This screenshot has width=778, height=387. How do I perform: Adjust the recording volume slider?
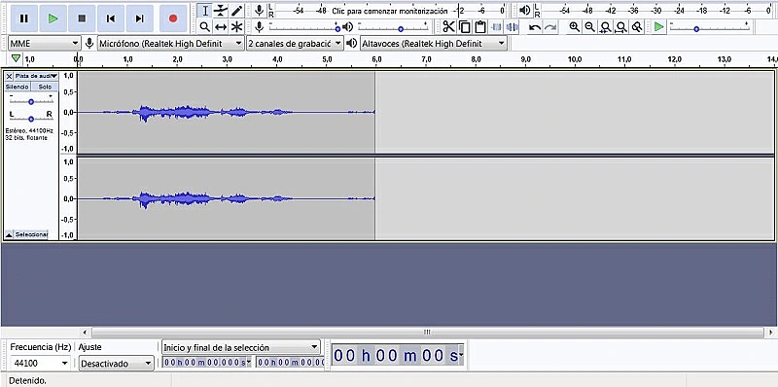coord(303,27)
